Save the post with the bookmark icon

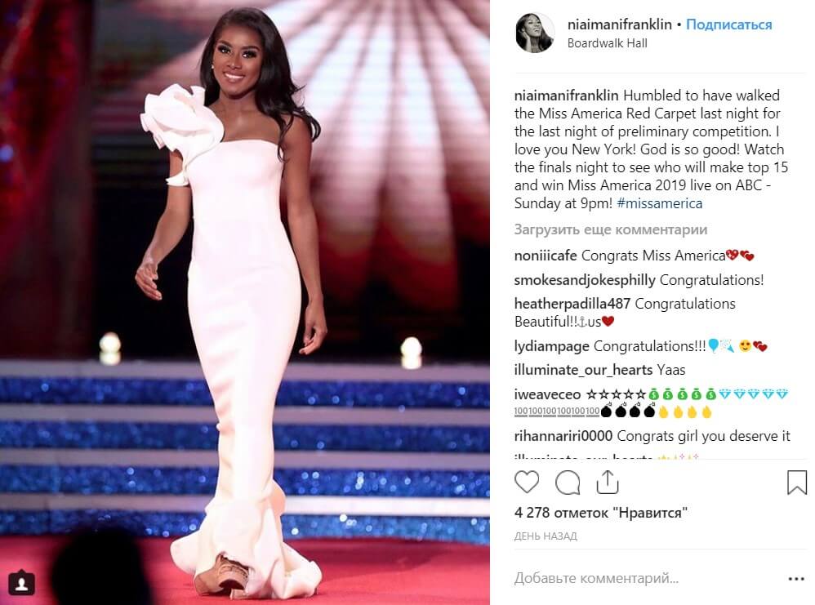coord(797,483)
